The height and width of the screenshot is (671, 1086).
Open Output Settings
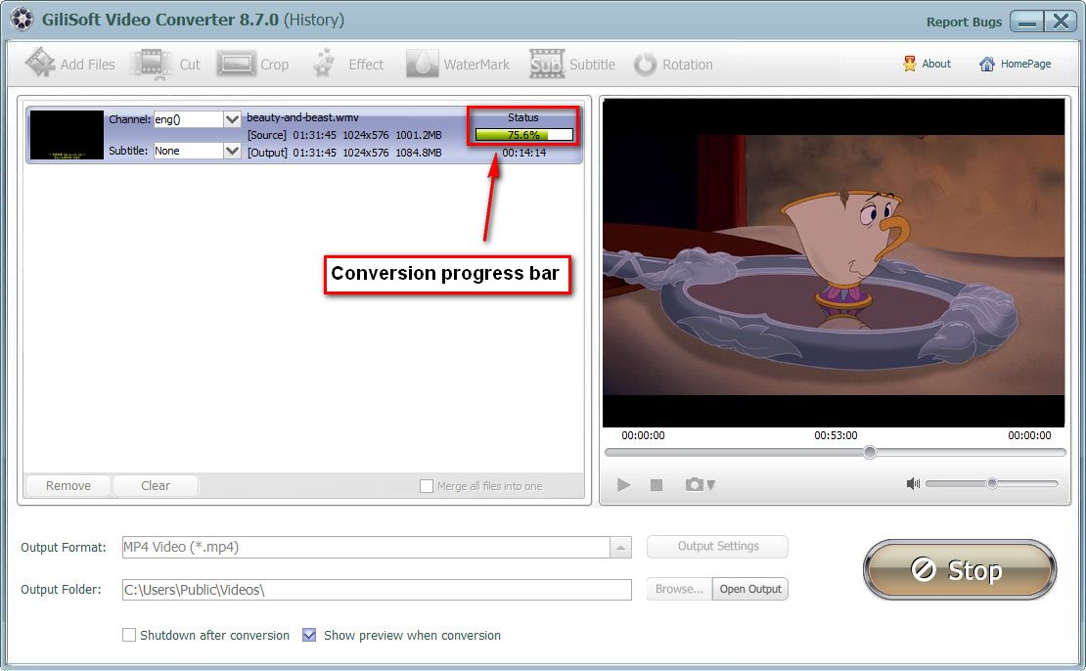pos(717,547)
